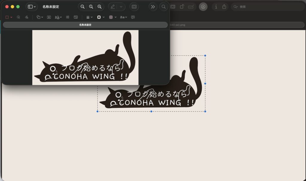Screen dimensions: 306x181
Task: Open the line thickness style dropdown
Action: click(x=89, y=17)
